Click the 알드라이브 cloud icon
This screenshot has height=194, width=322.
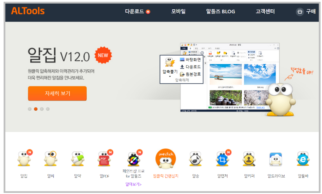click(x=275, y=159)
